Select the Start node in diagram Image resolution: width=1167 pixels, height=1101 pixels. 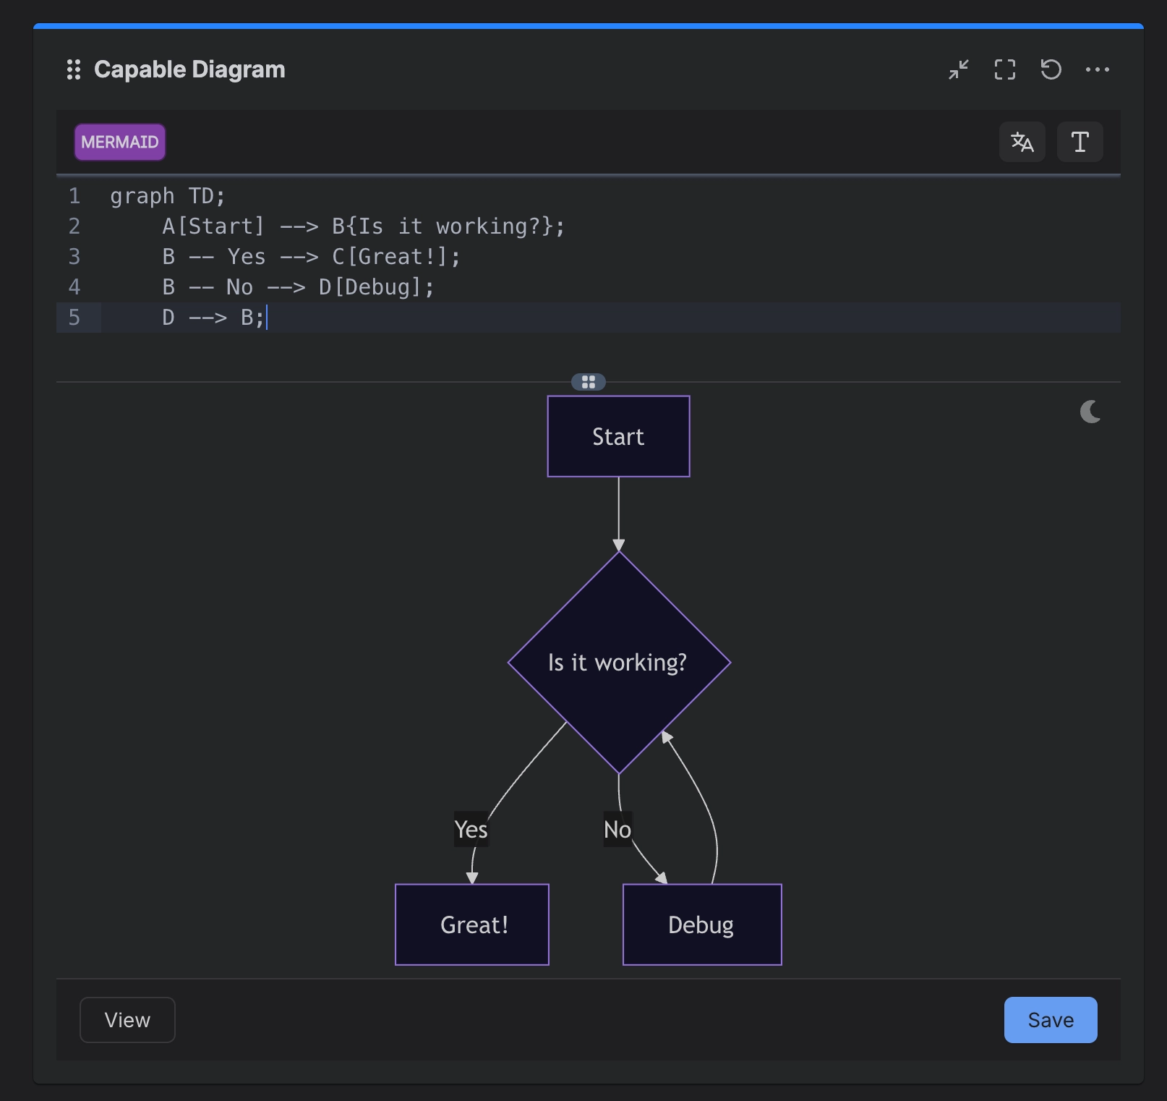pos(619,436)
